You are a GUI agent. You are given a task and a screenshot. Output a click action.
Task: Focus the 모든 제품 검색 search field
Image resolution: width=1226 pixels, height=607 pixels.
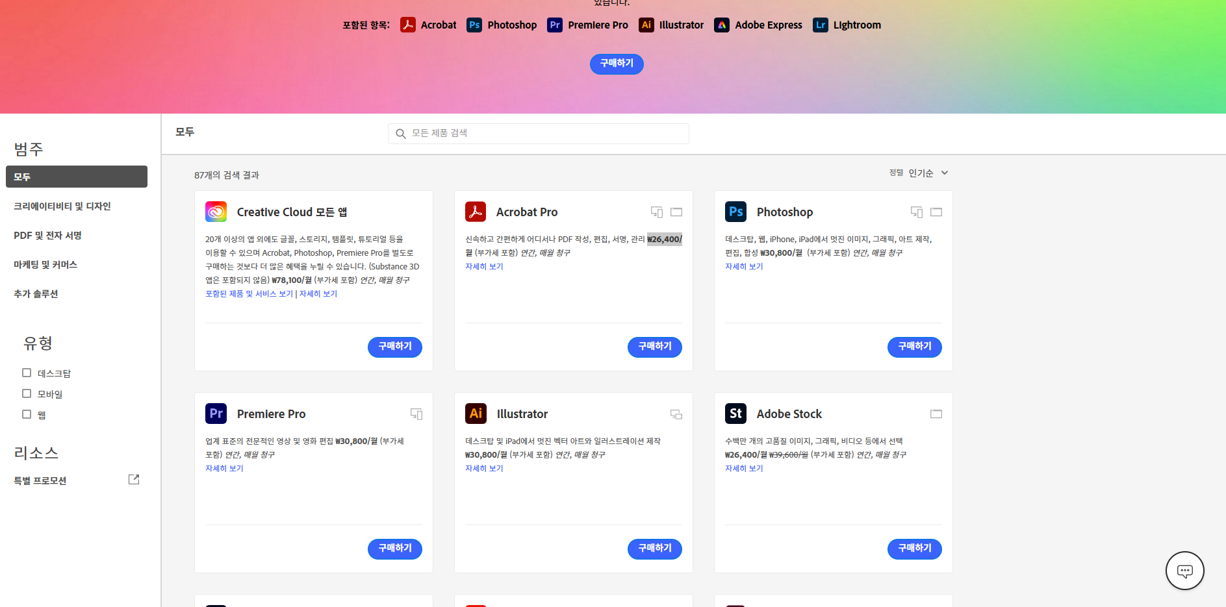click(539, 134)
